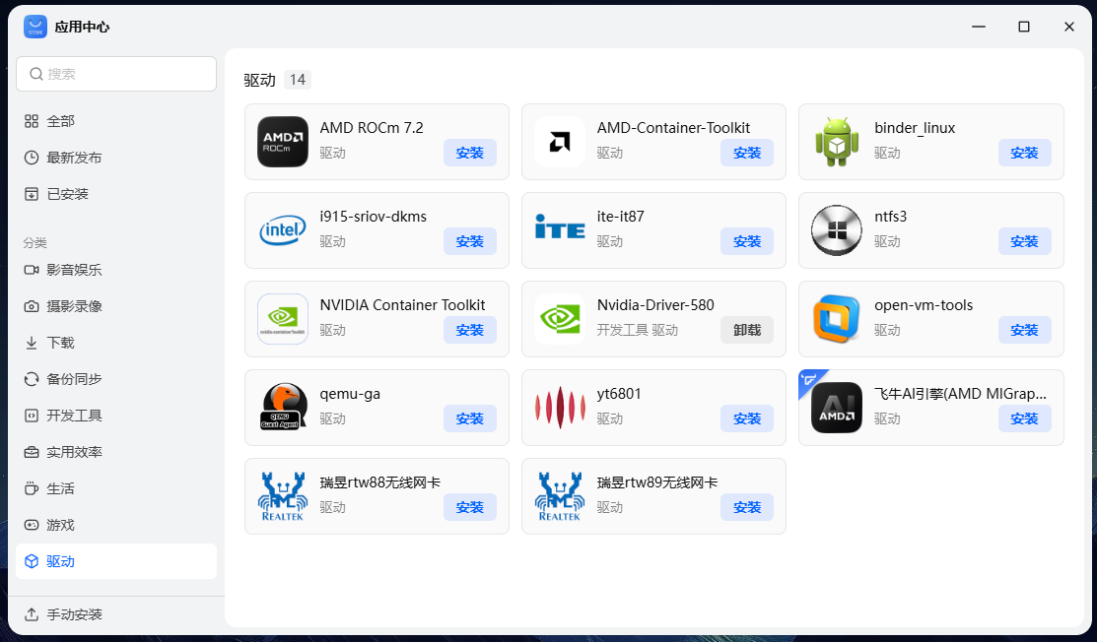
Task: Click the 已安装 installed box icon
Action: (32, 194)
